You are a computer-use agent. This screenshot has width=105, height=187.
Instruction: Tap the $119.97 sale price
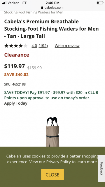pos(15,66)
